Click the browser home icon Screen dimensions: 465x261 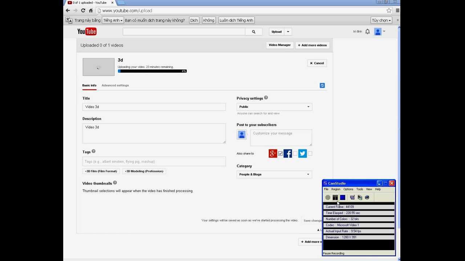(x=91, y=11)
